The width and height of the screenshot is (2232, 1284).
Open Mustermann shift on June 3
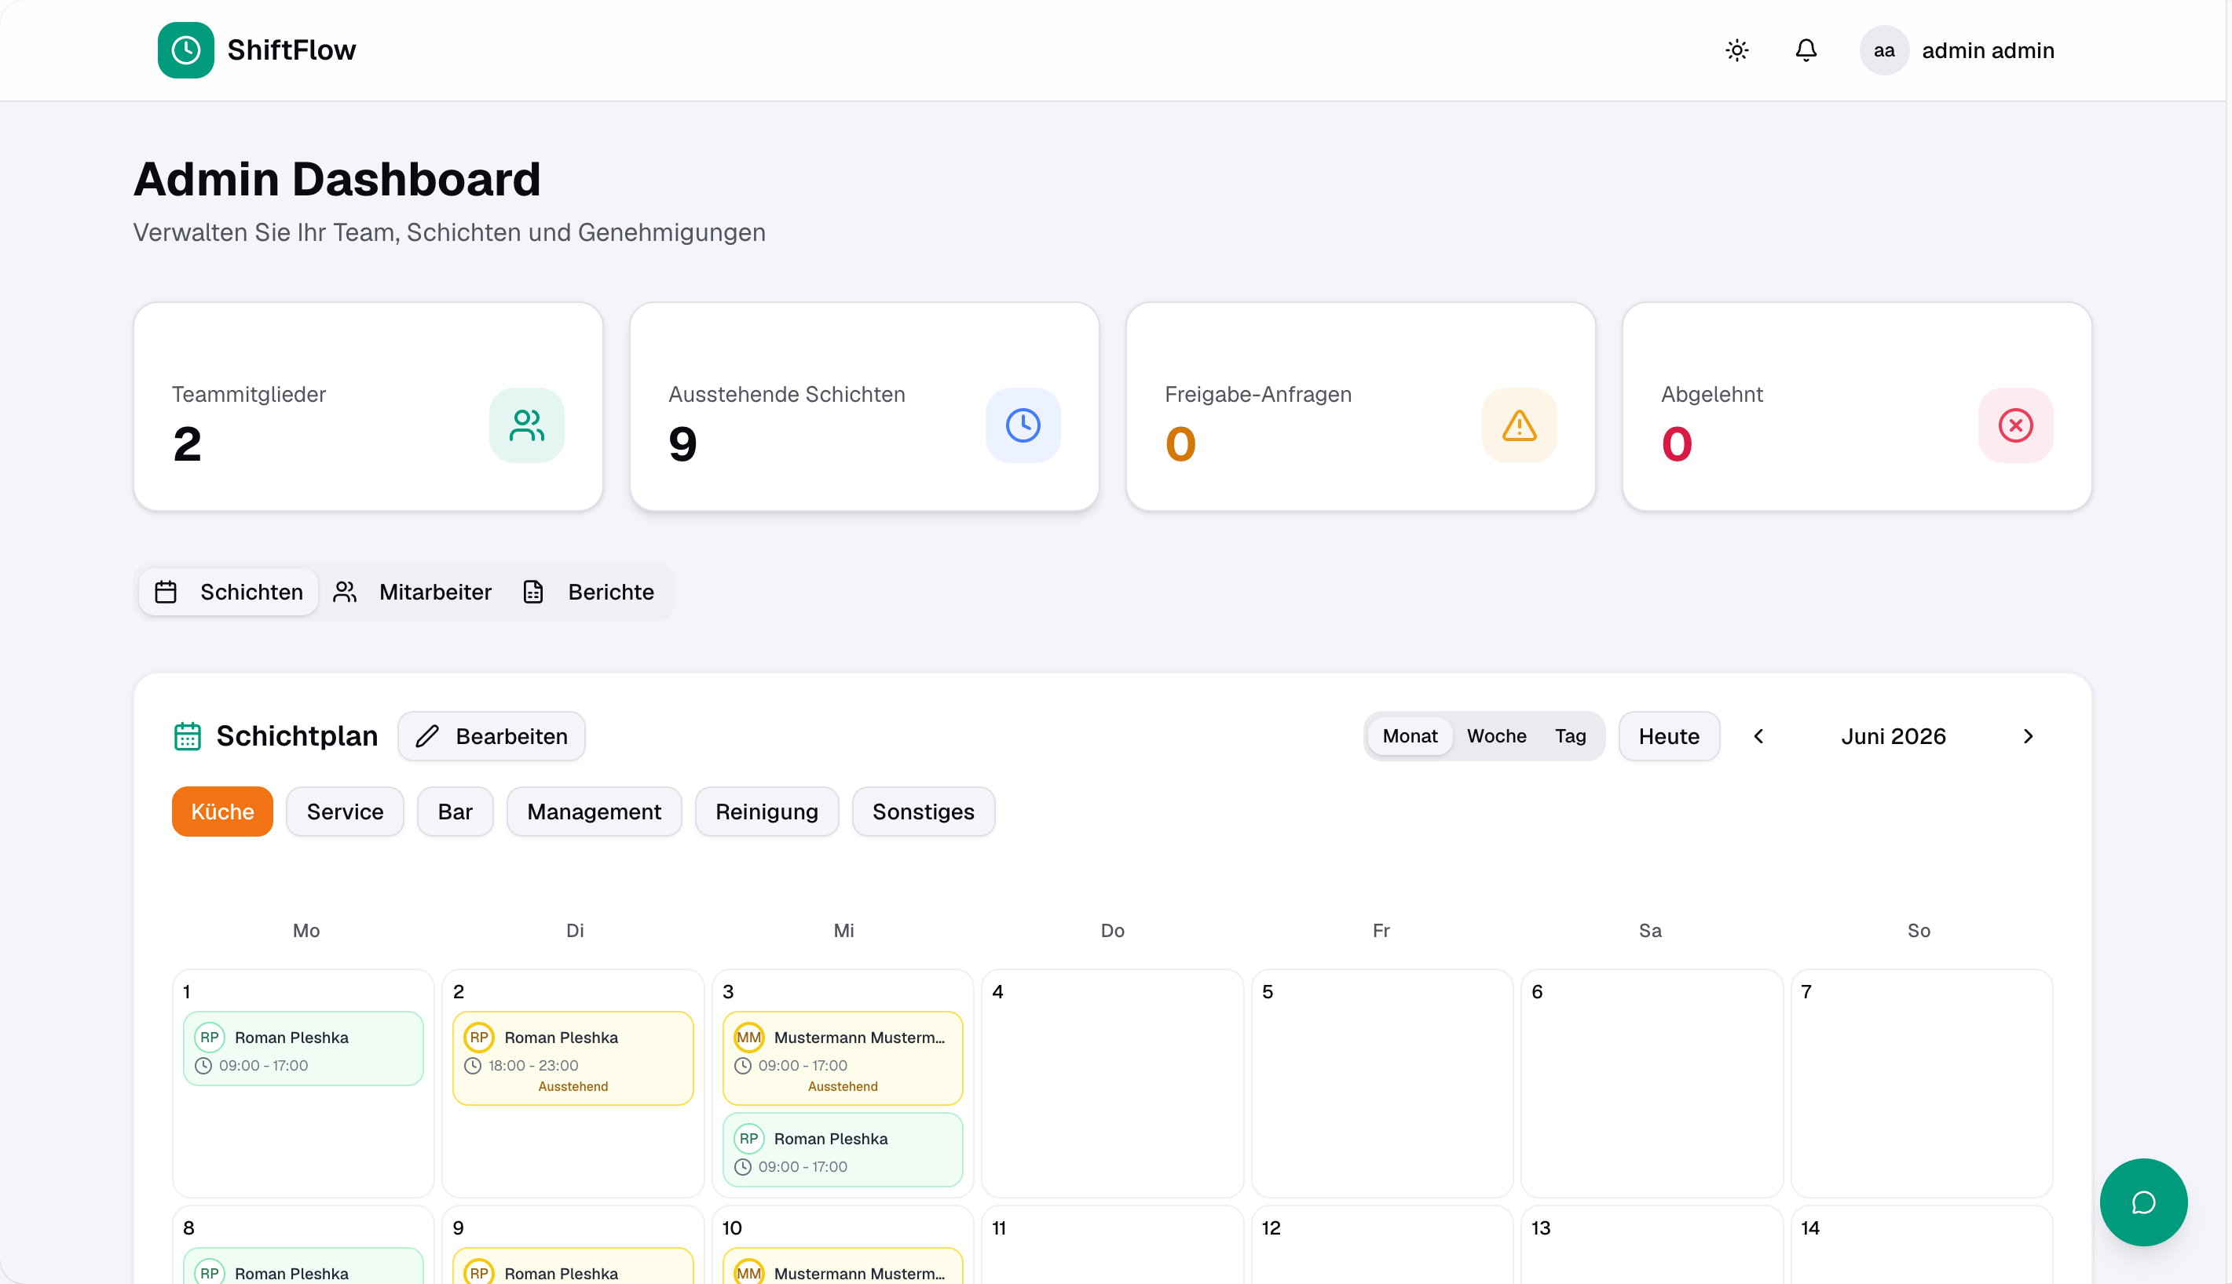point(843,1058)
